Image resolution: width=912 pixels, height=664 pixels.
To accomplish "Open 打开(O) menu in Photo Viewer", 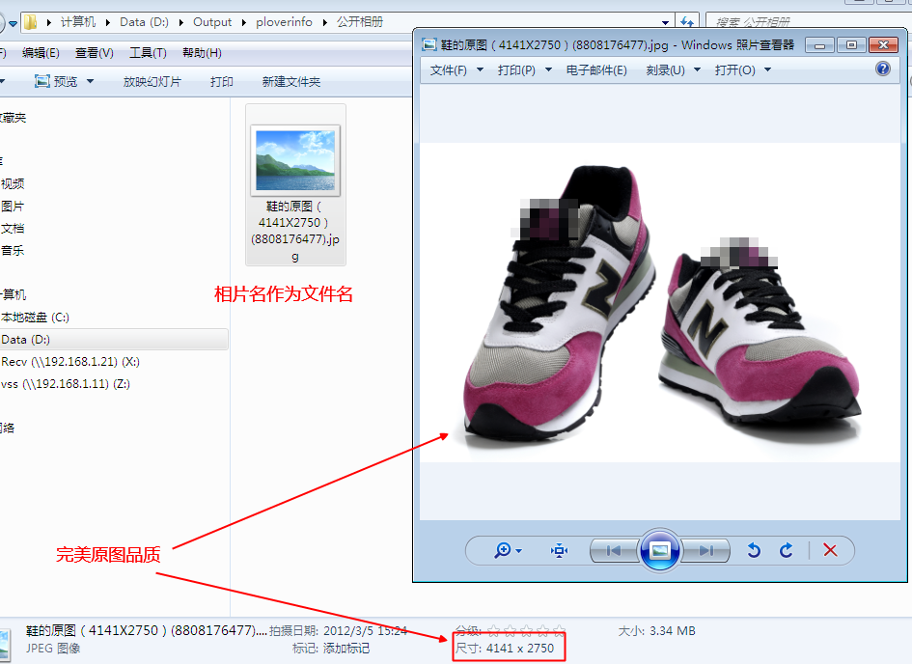I will point(734,70).
